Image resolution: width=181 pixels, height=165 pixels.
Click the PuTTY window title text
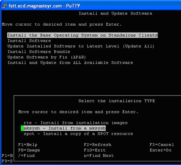(x=45, y=6)
